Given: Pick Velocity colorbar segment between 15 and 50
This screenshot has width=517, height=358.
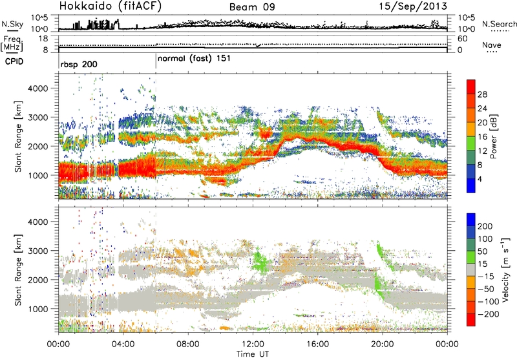Looking at the screenshot, I should 471,257.
